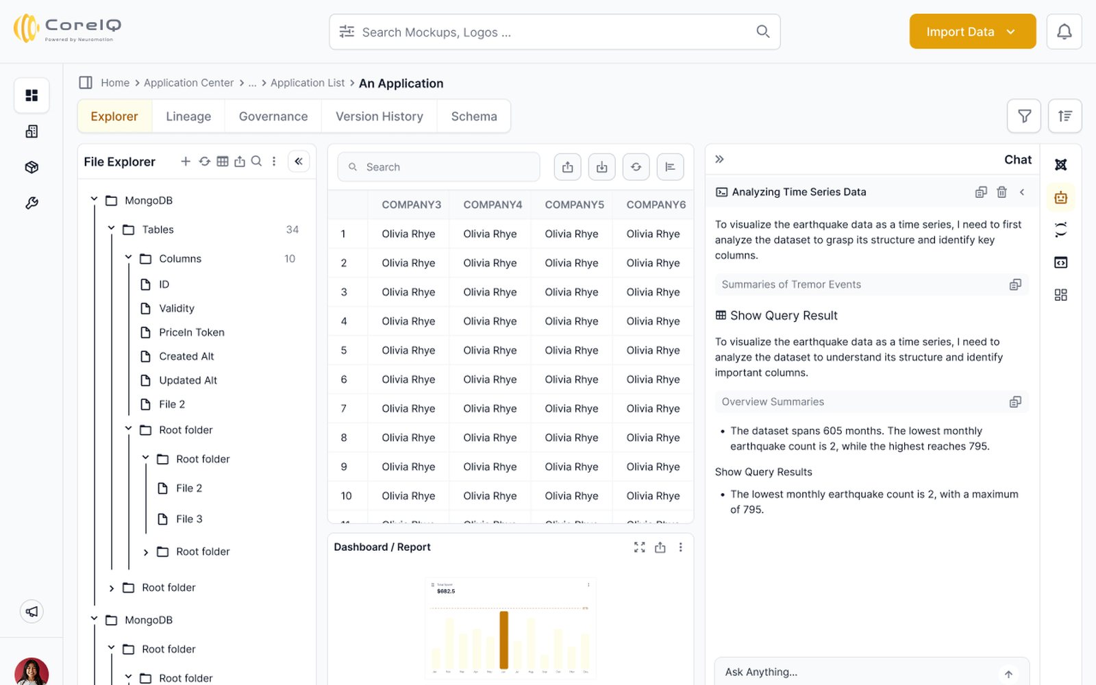
Task: Delete the Analyzing Time Series Data chat
Action: 1001,192
